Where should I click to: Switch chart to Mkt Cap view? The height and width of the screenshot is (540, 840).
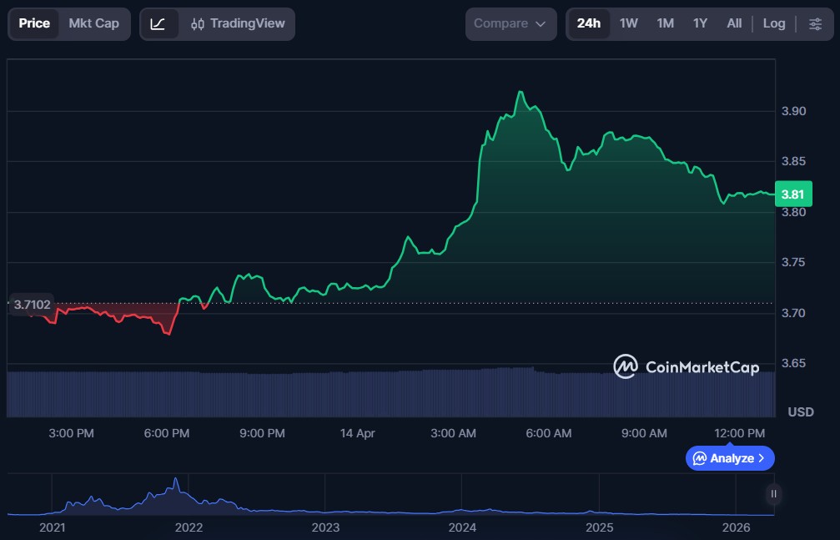[93, 23]
